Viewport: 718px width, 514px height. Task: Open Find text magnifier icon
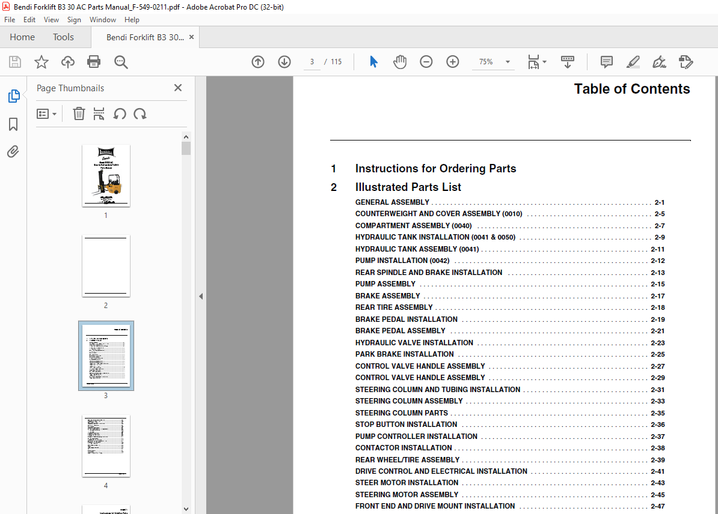[x=121, y=62]
